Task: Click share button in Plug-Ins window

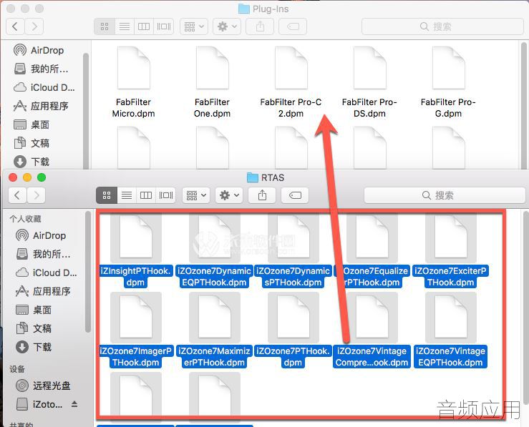Action: (260, 26)
